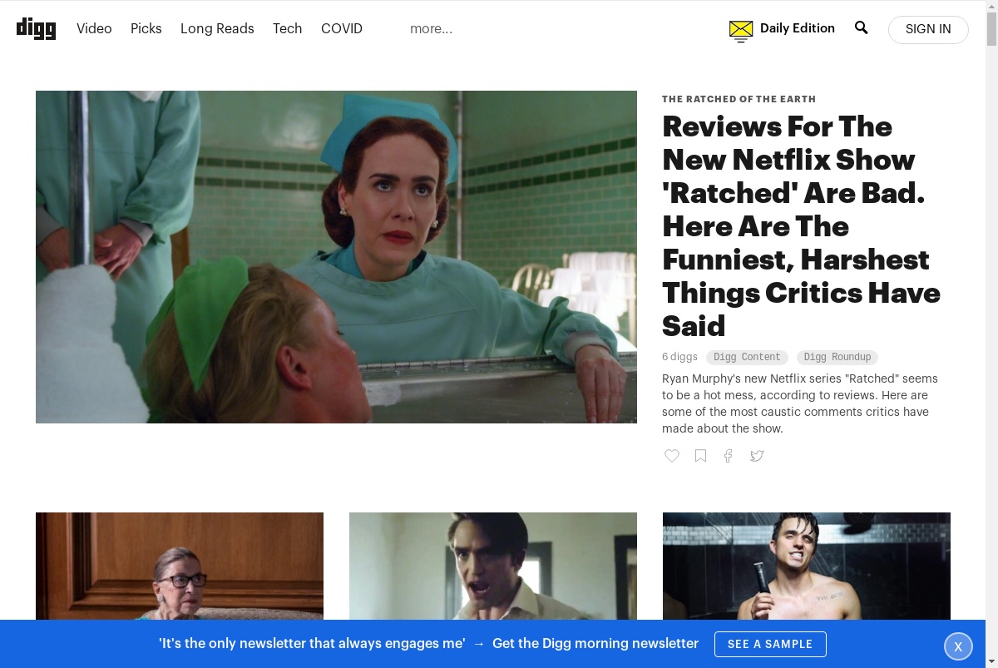Click the SEE A SAMPLE button
This screenshot has height=668, width=998.
(770, 644)
